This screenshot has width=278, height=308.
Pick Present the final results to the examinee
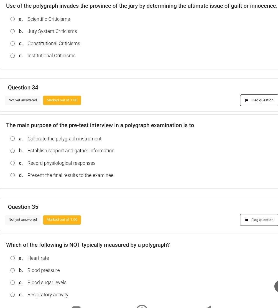point(12,175)
